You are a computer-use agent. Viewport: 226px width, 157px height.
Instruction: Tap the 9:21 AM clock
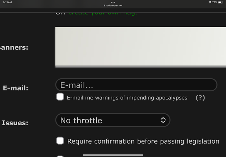(x=7, y=2)
